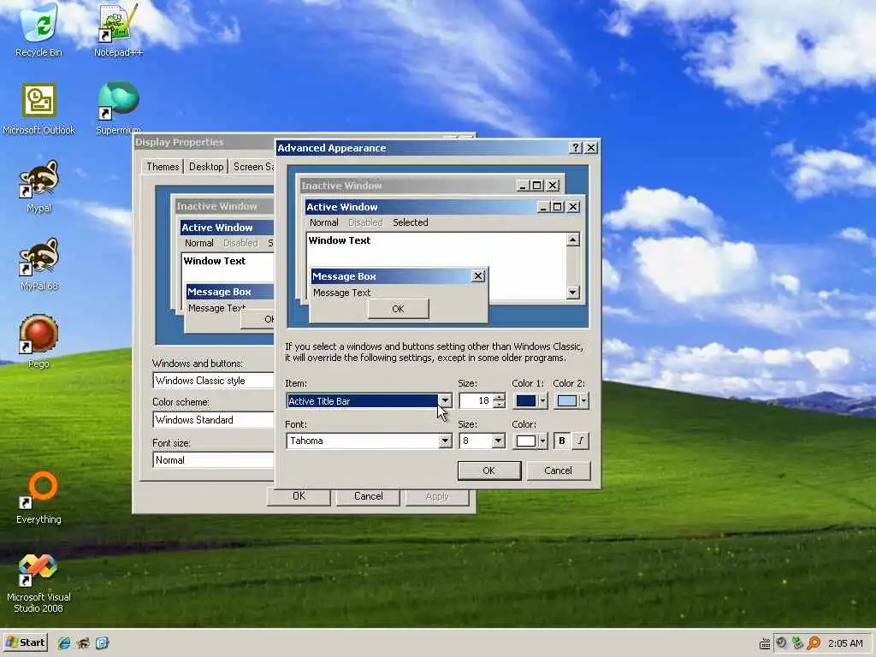
Task: Increase the item Size spinner value
Action: [x=499, y=397]
